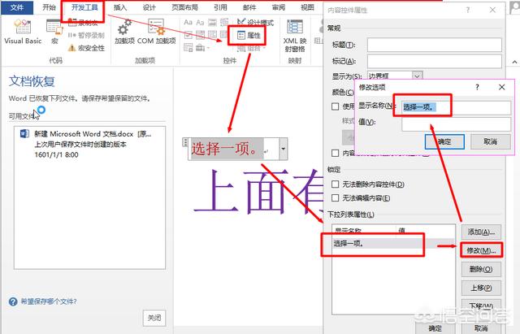Click 希望保存哪个文件? help link
This screenshot has width=520, height=334.
49,301
